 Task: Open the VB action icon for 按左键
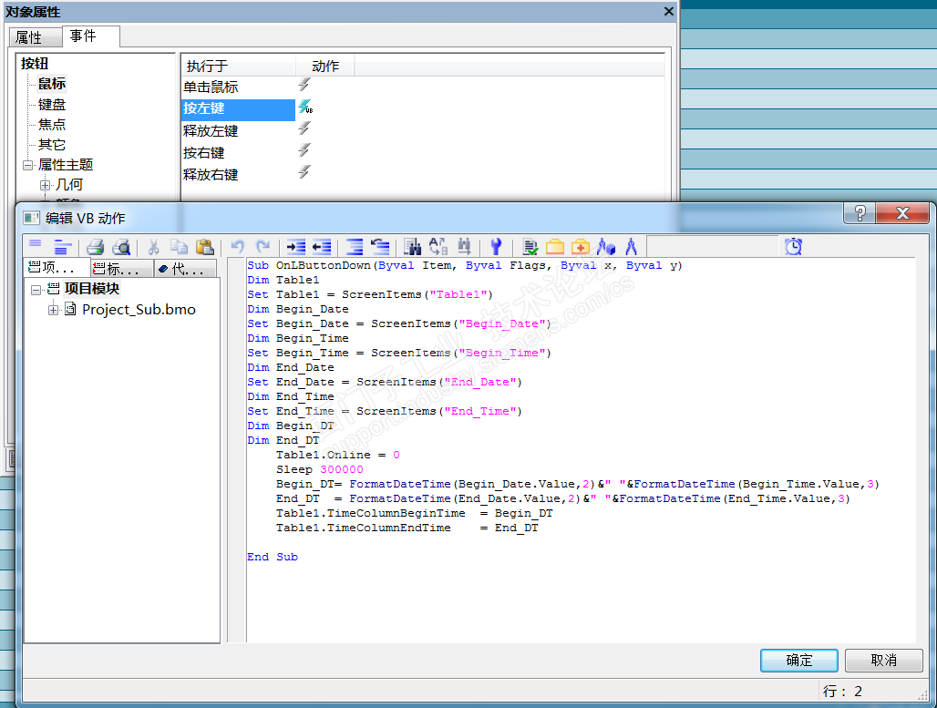click(305, 108)
